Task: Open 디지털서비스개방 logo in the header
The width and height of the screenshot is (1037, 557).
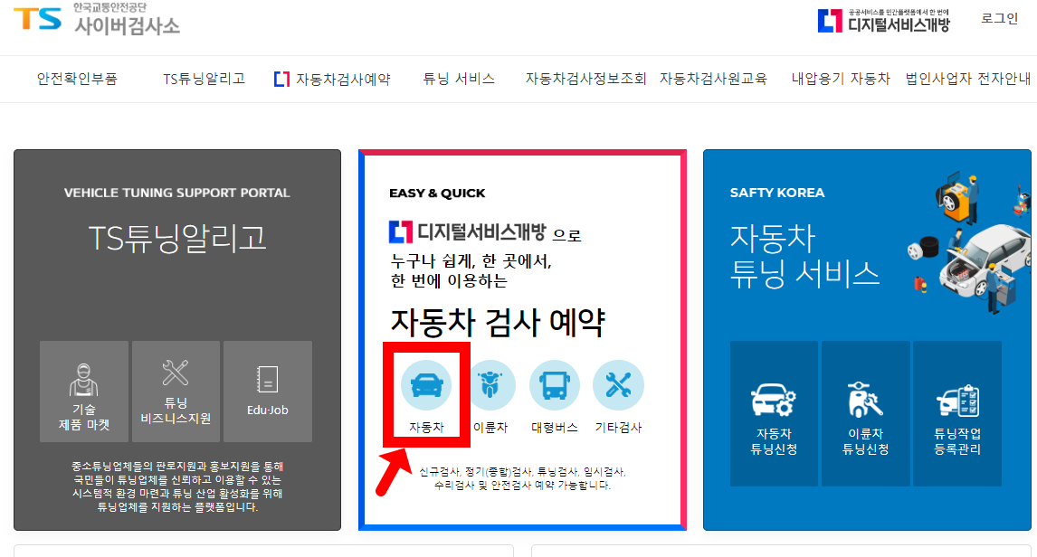Action: pos(883,21)
